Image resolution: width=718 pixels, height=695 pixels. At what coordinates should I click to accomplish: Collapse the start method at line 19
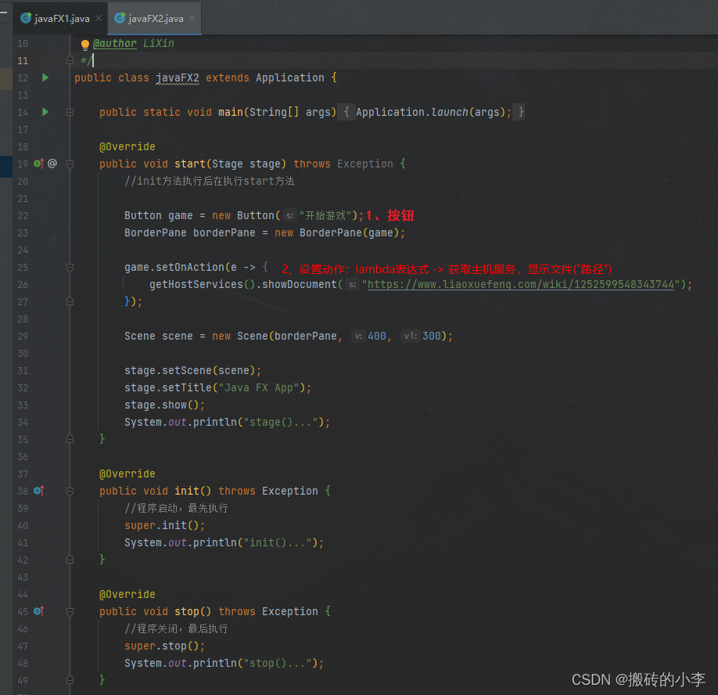click(70, 164)
